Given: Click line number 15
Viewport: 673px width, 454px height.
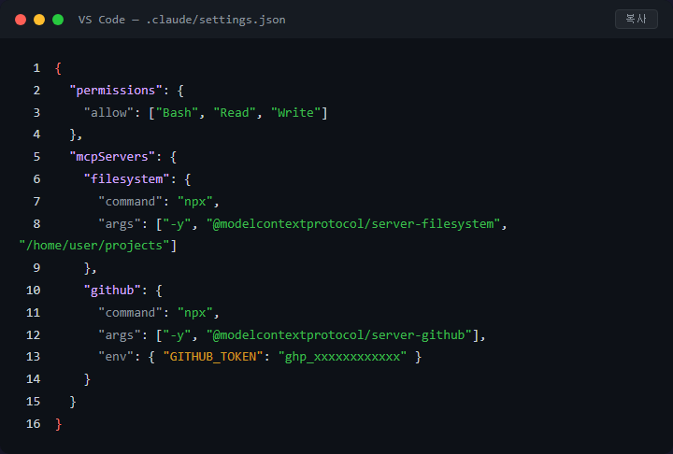Looking at the screenshot, I should (x=33, y=402).
